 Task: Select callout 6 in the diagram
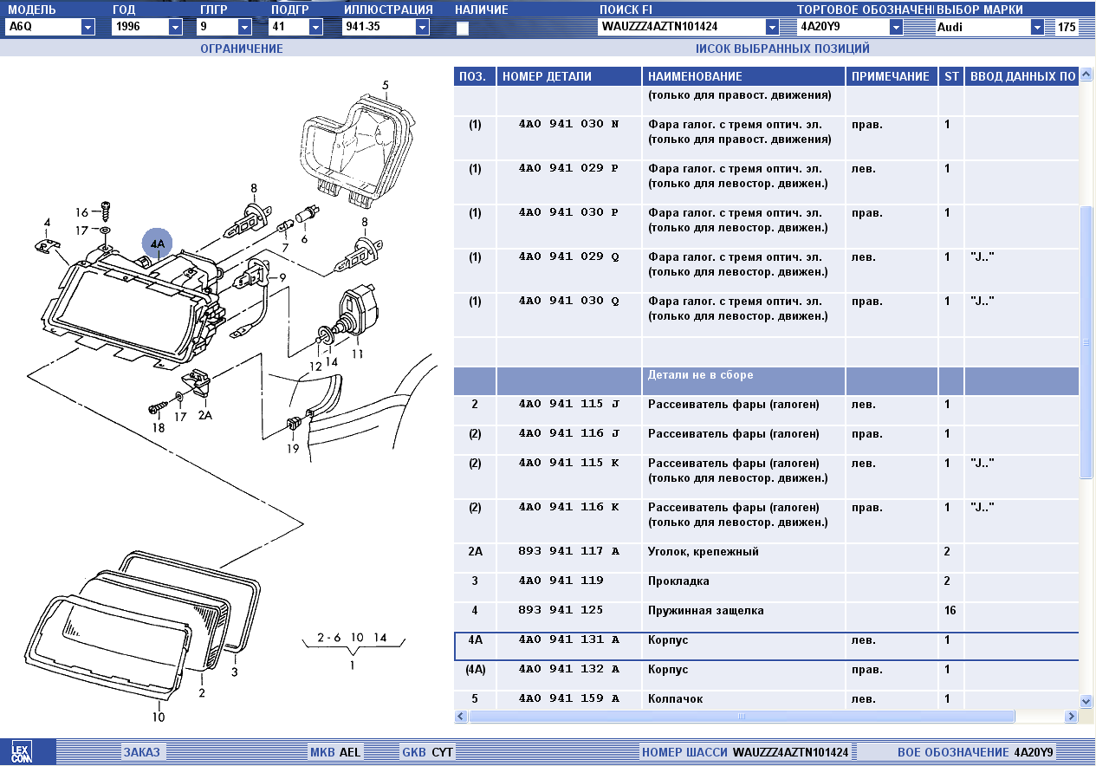click(304, 238)
